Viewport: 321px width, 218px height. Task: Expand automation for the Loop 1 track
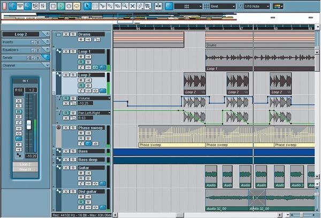pyautogui.click(x=53, y=69)
